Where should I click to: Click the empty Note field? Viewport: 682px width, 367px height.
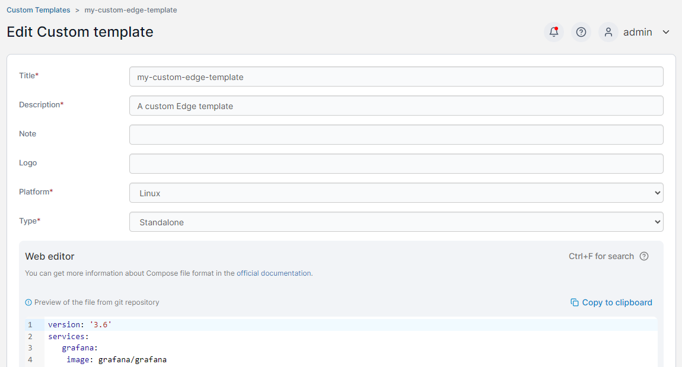point(396,135)
